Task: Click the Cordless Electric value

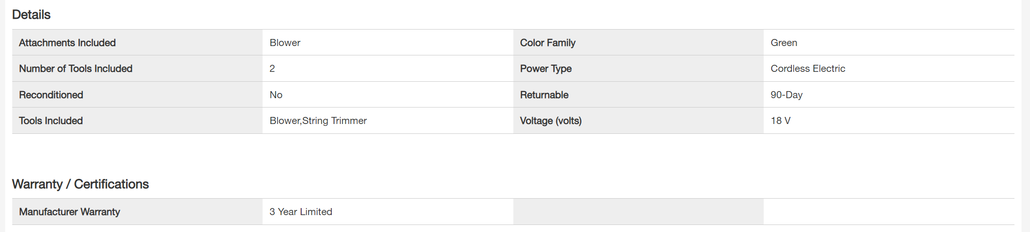Action: (x=807, y=69)
